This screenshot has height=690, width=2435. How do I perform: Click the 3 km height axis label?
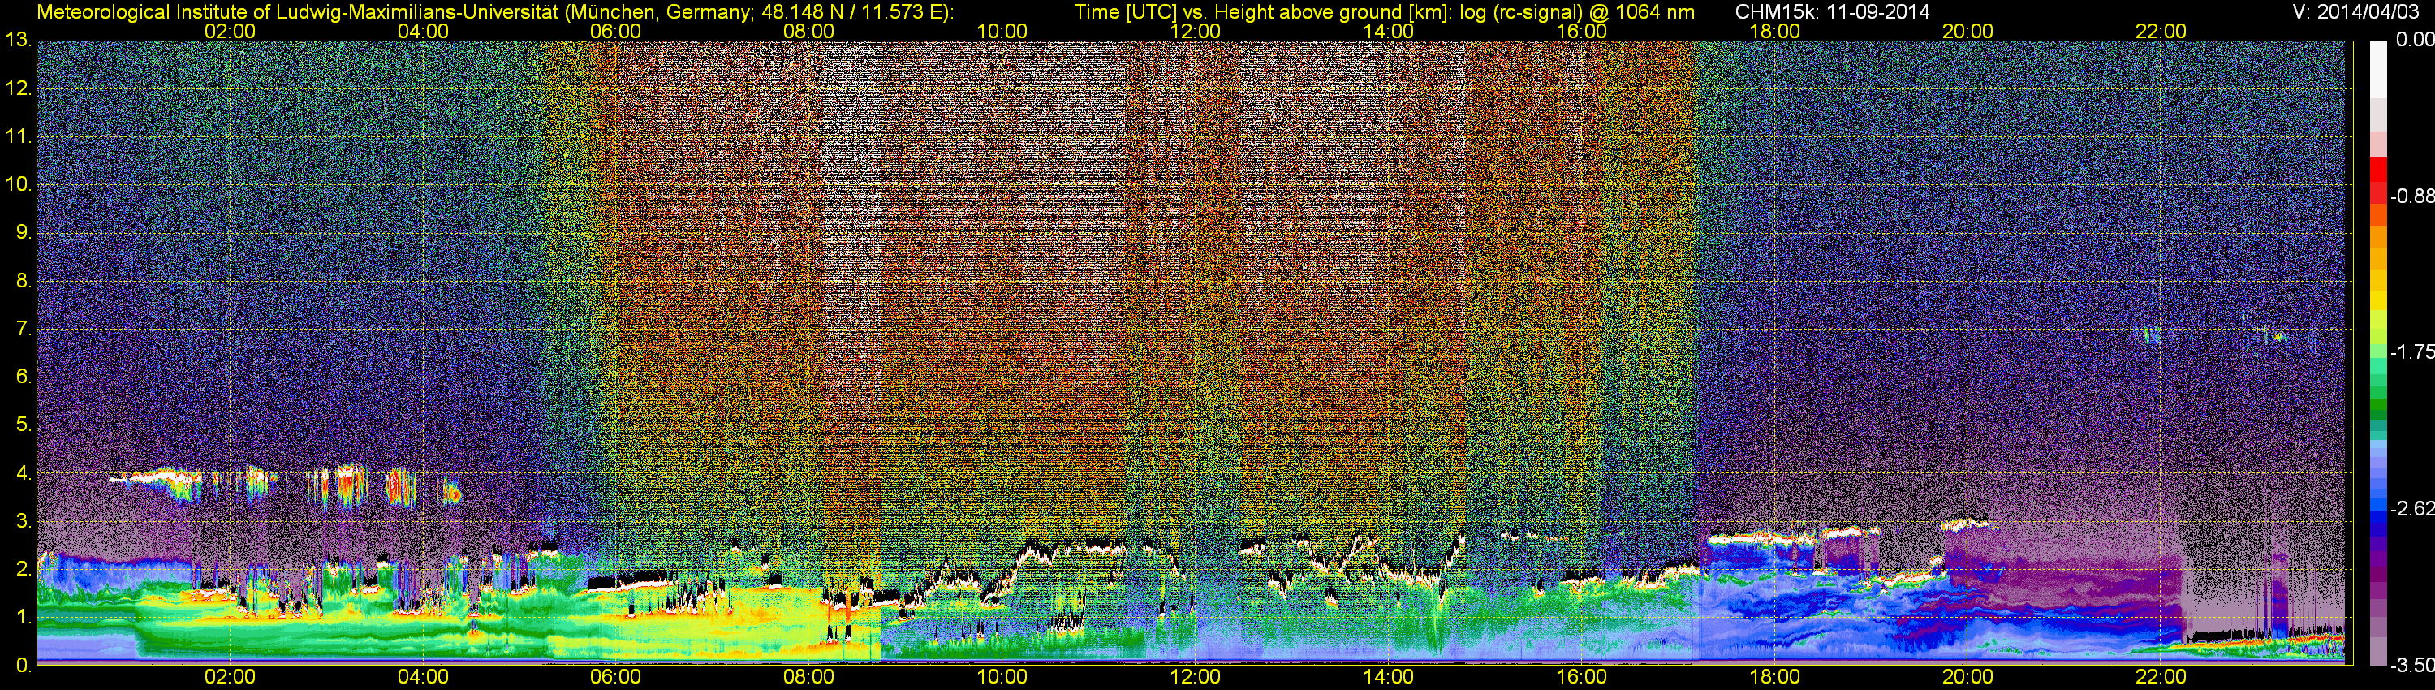pyautogui.click(x=23, y=521)
